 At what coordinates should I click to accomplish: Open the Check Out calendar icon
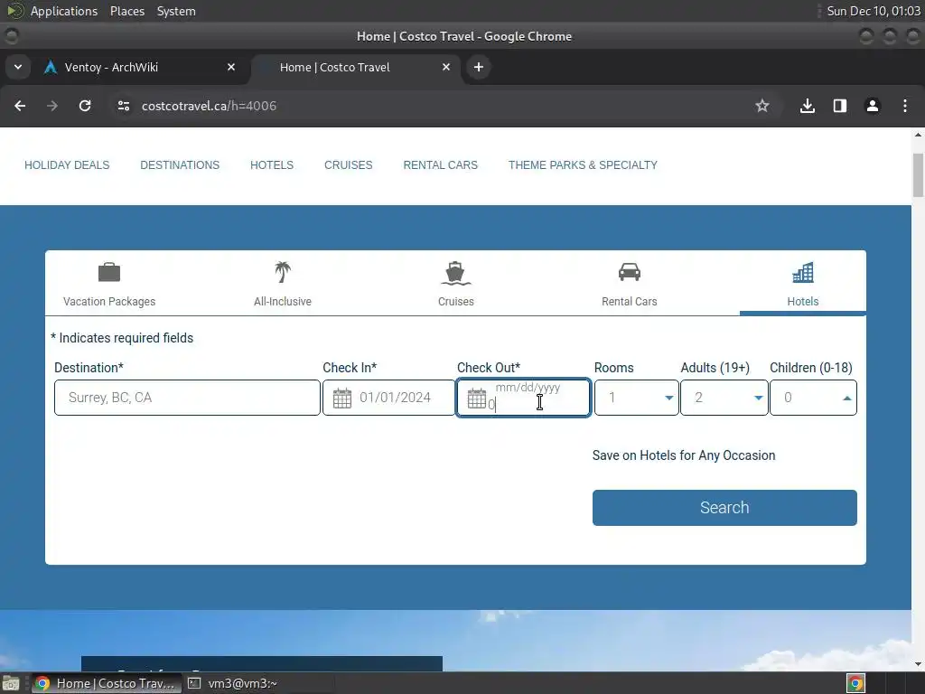coord(477,399)
